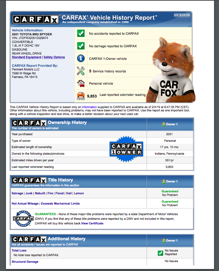Click the blue 1-Owner badge icon
This screenshot has width=219, height=271.
click(81, 58)
